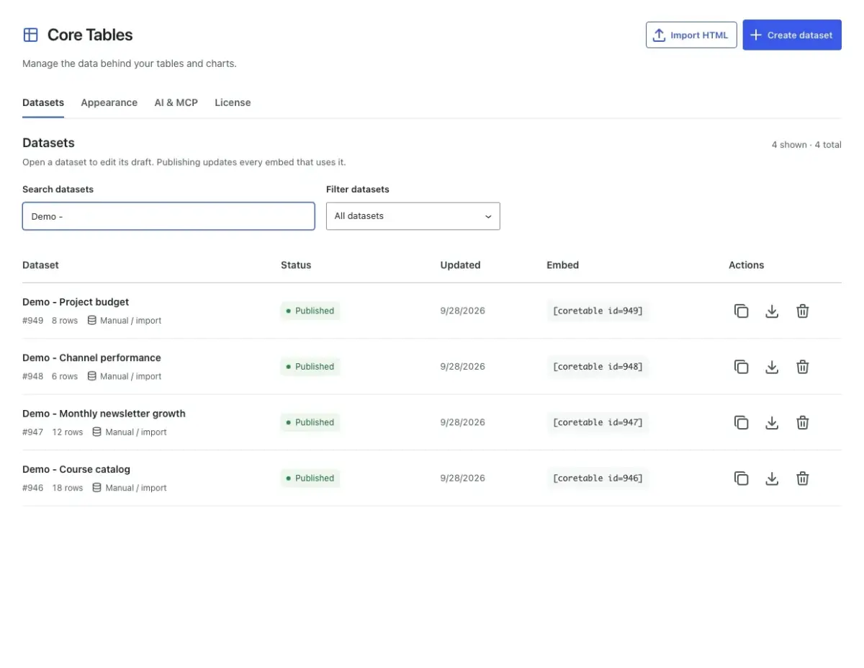Select the [coretable id=949] shortcode
The width and height of the screenshot is (864, 668).
tap(598, 311)
